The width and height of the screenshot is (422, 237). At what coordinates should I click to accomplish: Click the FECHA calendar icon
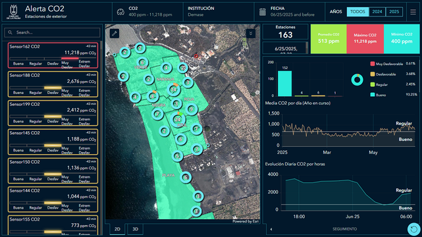263,12
